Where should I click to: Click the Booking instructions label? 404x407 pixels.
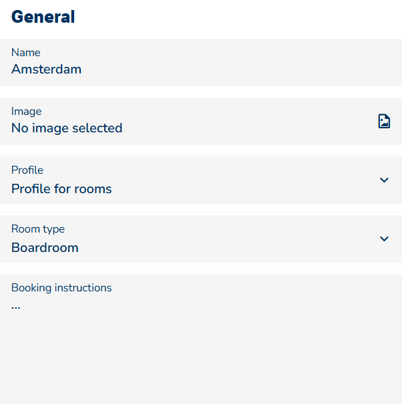coord(61,287)
